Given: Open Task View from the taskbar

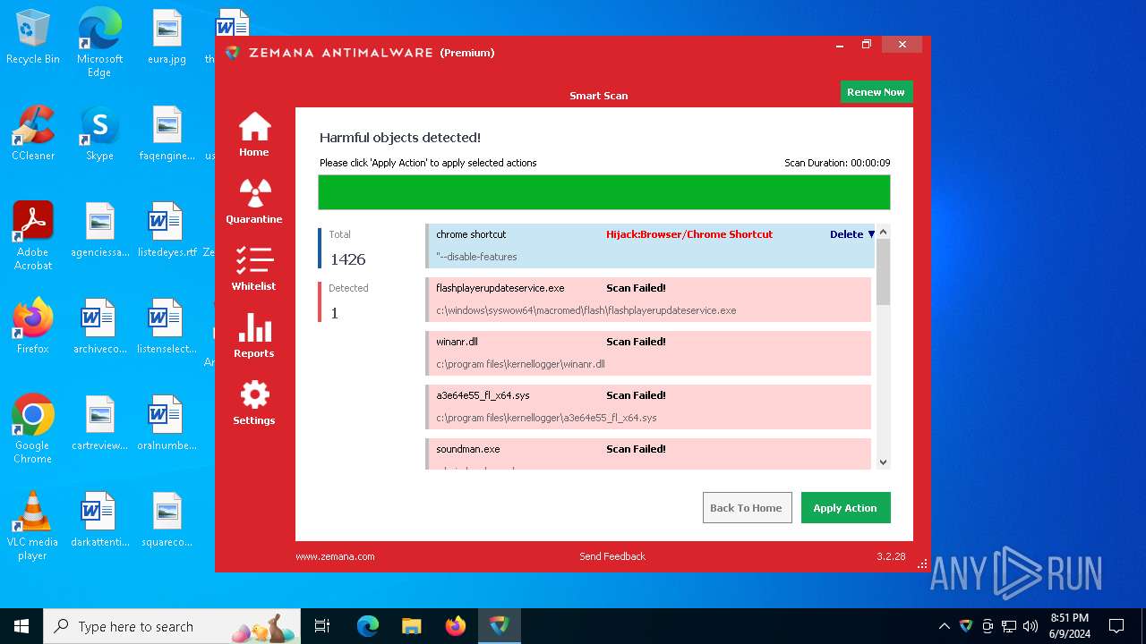Looking at the screenshot, I should [323, 626].
